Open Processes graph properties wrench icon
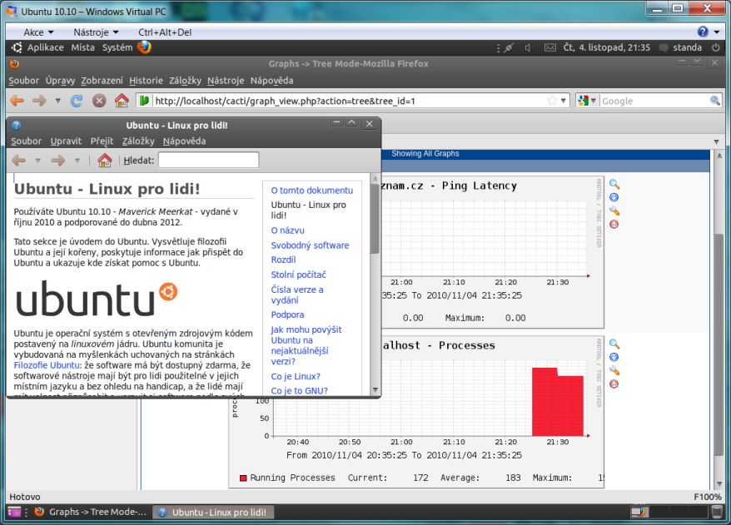This screenshot has width=731, height=525. click(x=614, y=371)
